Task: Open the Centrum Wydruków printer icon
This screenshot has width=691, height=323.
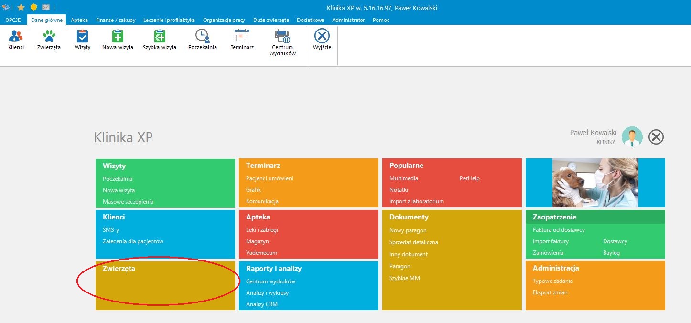Action: pyautogui.click(x=282, y=42)
